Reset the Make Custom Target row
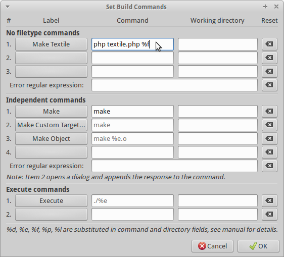Screen dimensions: 284x257 [x=269, y=125]
